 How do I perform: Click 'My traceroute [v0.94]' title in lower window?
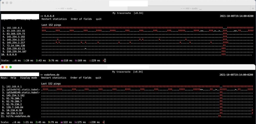pyautogui.click(x=128, y=72)
